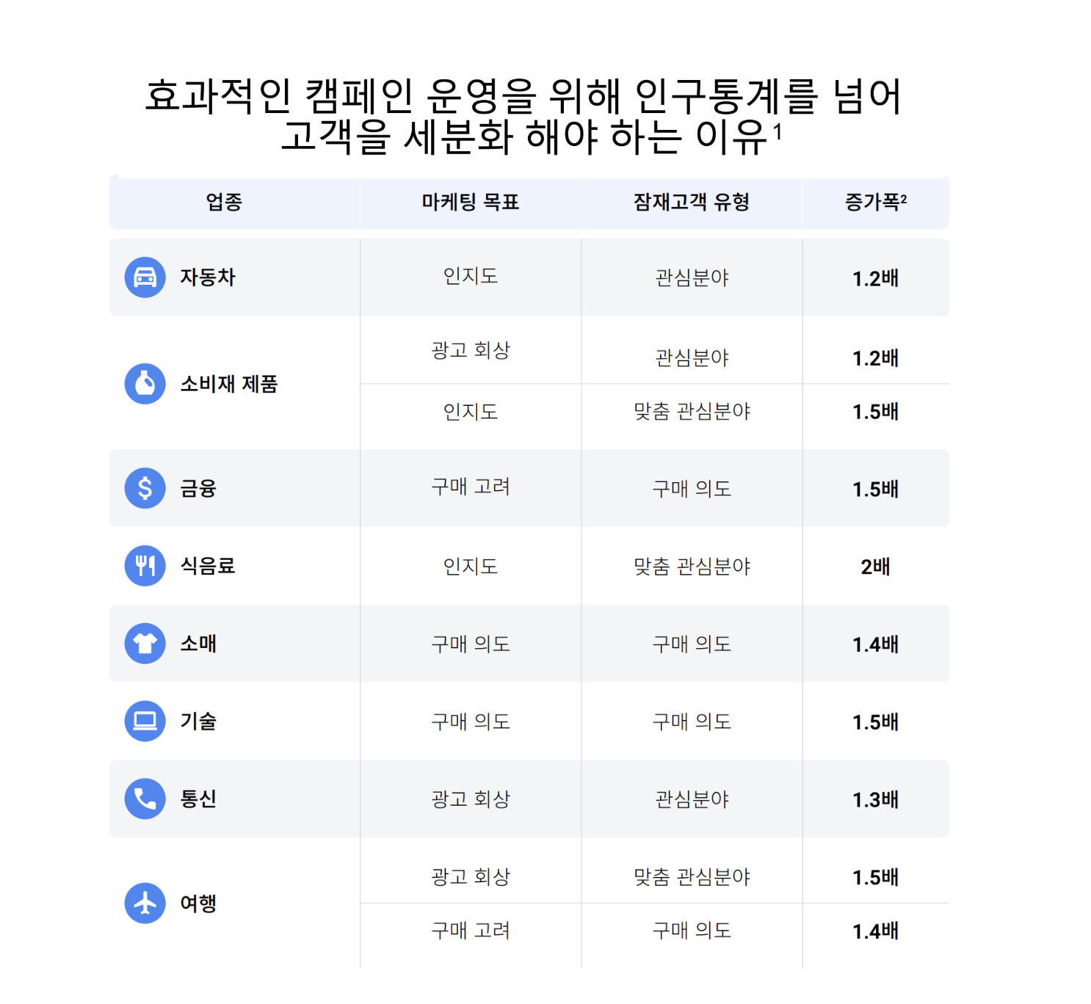Click 맞춤 관심분야 in the 식음료 row

click(692, 567)
